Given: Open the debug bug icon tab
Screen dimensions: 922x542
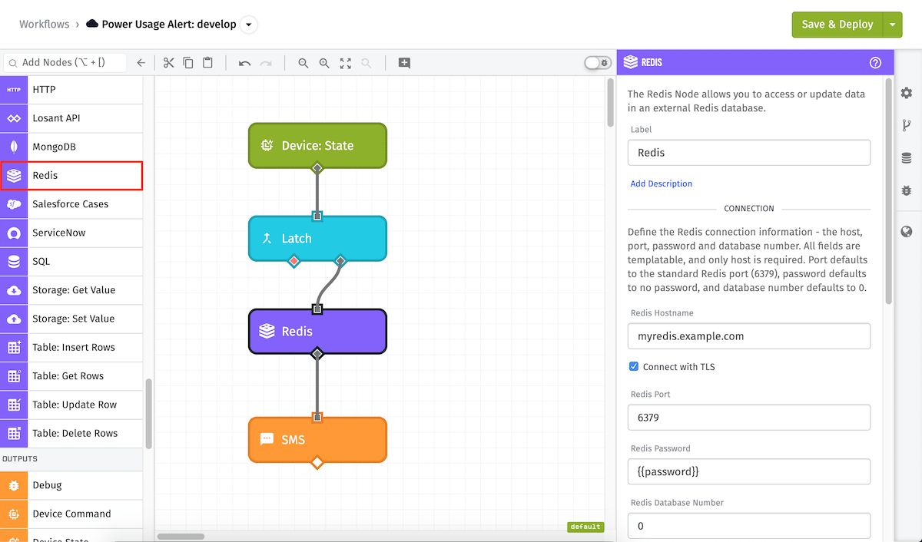Looking at the screenshot, I should tap(907, 190).
